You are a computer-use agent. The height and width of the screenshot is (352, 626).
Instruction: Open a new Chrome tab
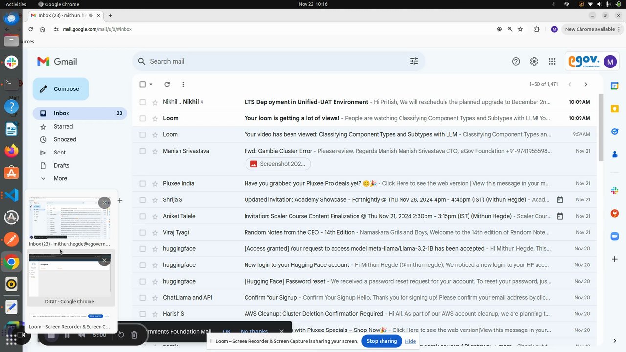point(110,15)
